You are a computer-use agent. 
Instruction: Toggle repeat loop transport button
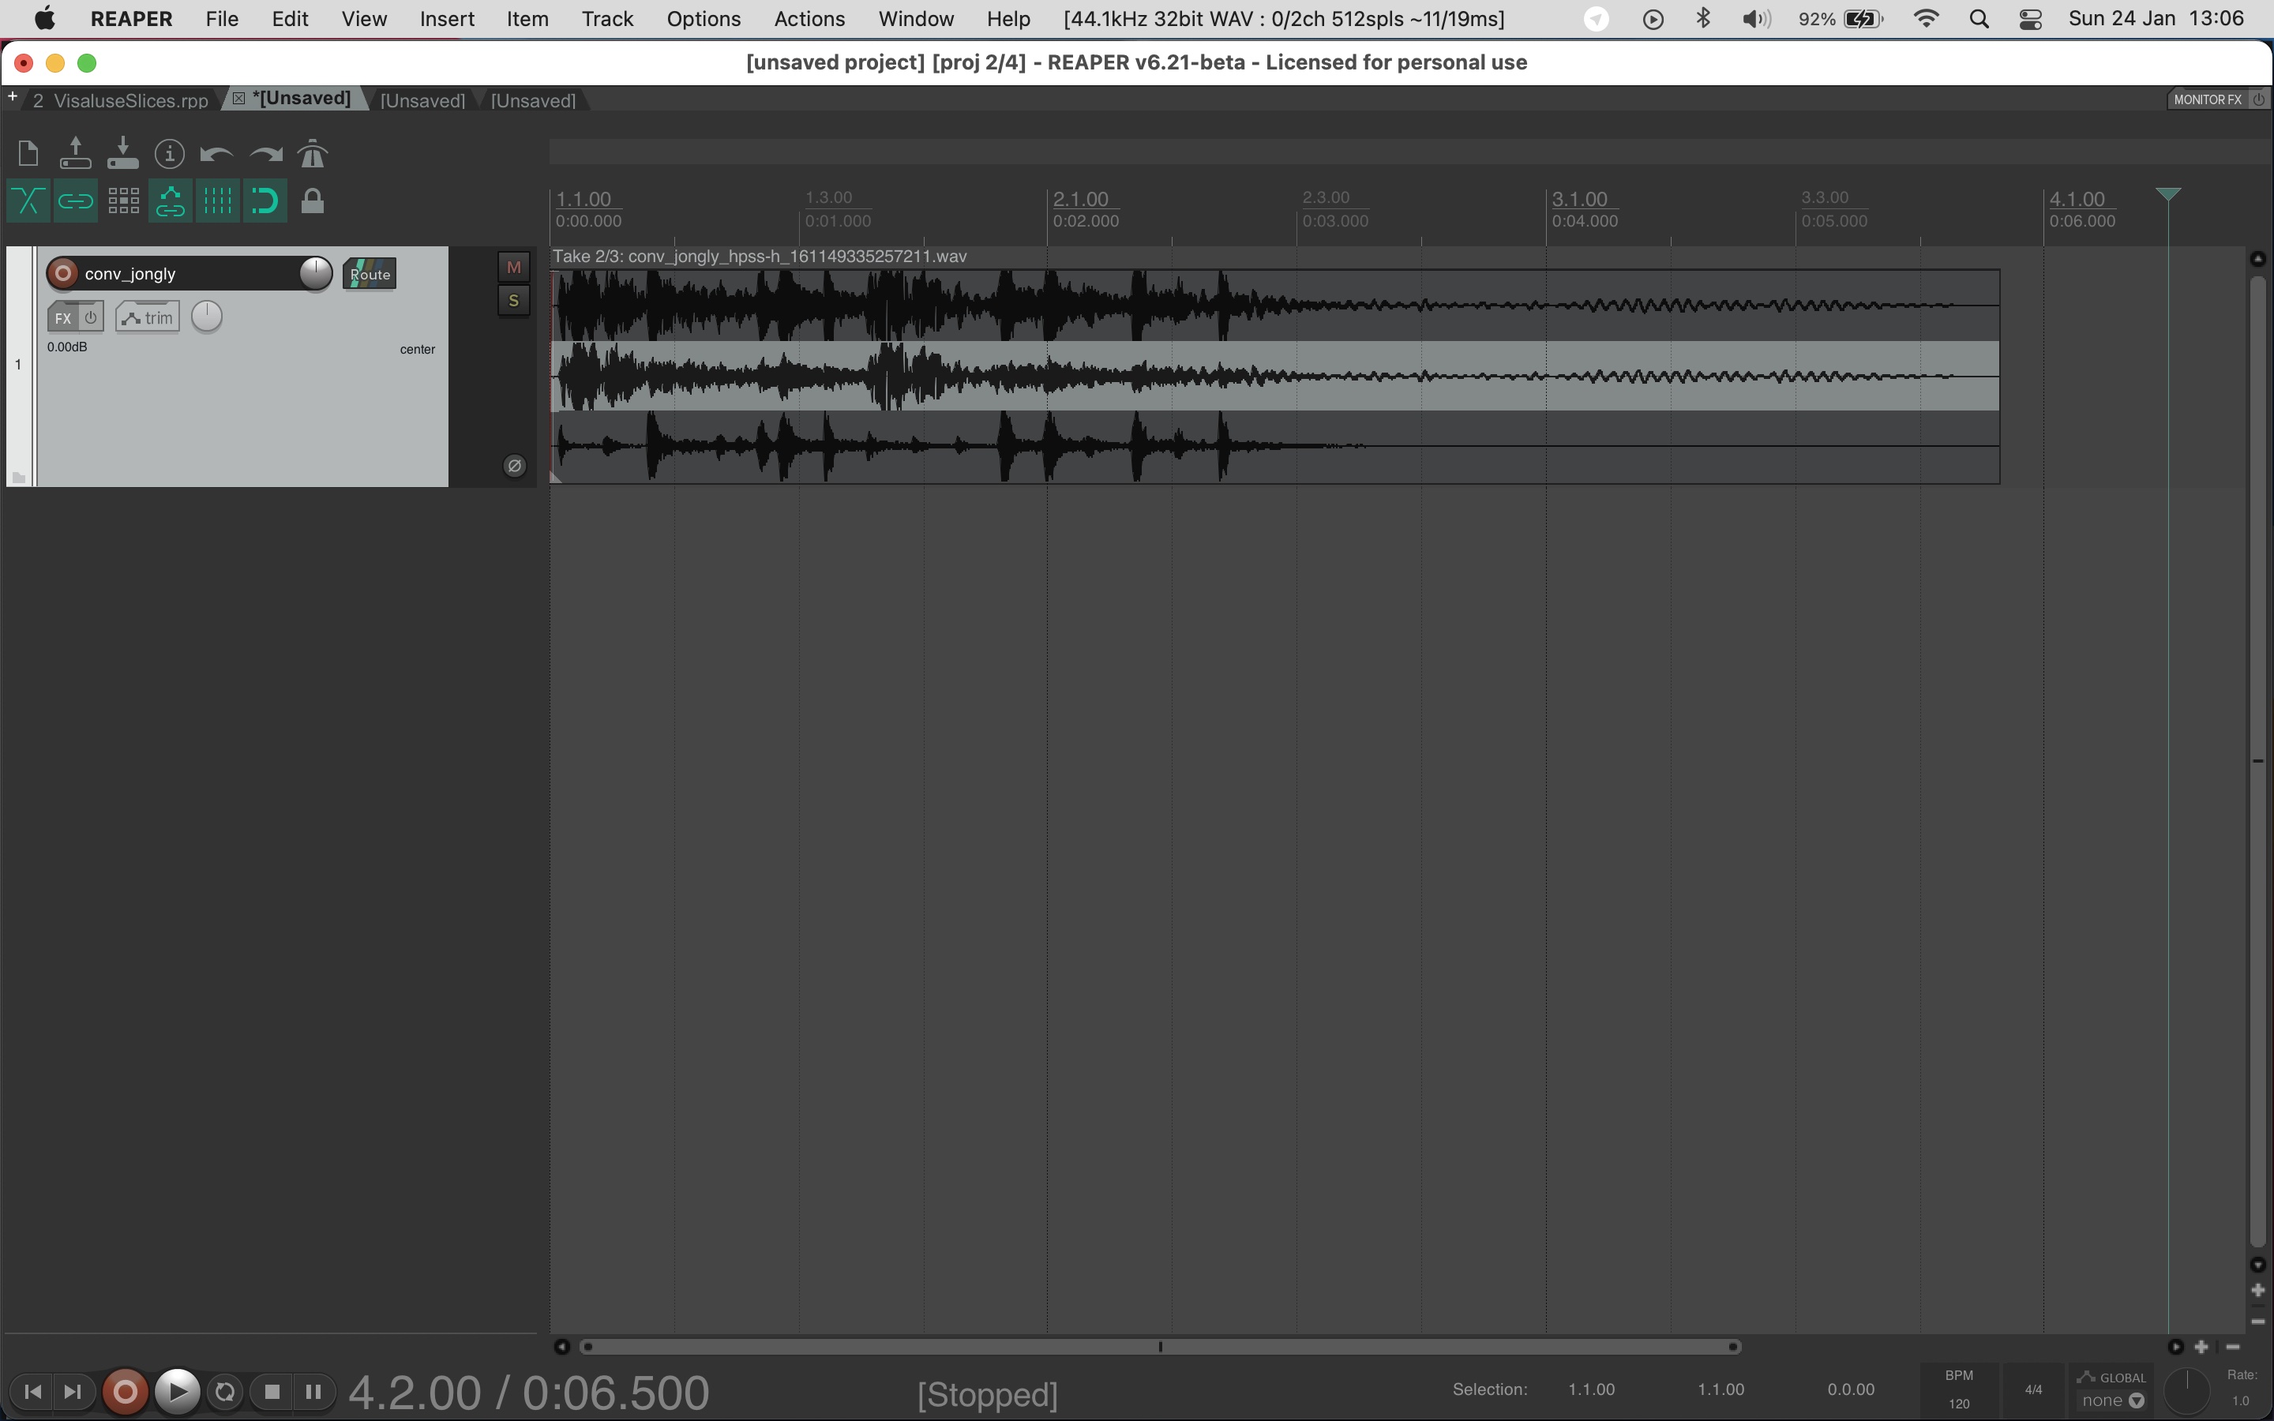(224, 1392)
